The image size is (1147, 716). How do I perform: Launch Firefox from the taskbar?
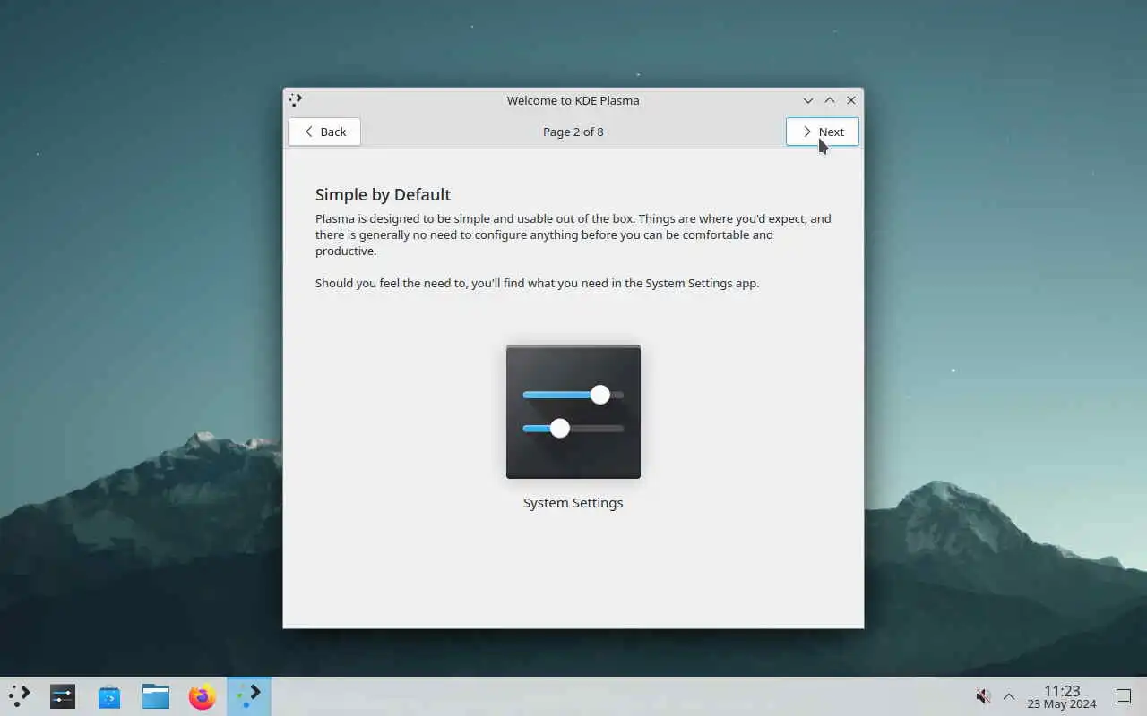pos(203,696)
